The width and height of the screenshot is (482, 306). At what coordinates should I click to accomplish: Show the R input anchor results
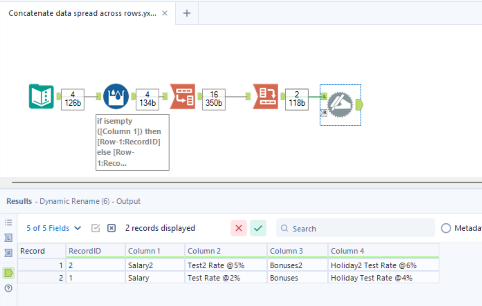[x=9, y=253]
